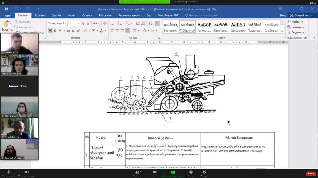Click the superscript icon
The width and height of the screenshot is (318, 178).
[x=79, y=31]
